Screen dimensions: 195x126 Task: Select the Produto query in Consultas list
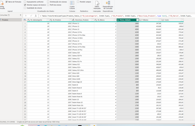coord(5,20)
